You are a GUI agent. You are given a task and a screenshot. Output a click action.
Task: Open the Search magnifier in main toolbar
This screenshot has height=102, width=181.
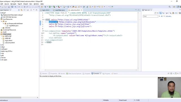coord(170,7)
